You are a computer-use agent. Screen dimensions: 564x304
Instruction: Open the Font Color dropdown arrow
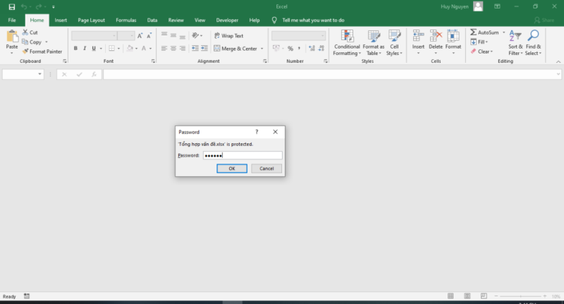(151, 49)
